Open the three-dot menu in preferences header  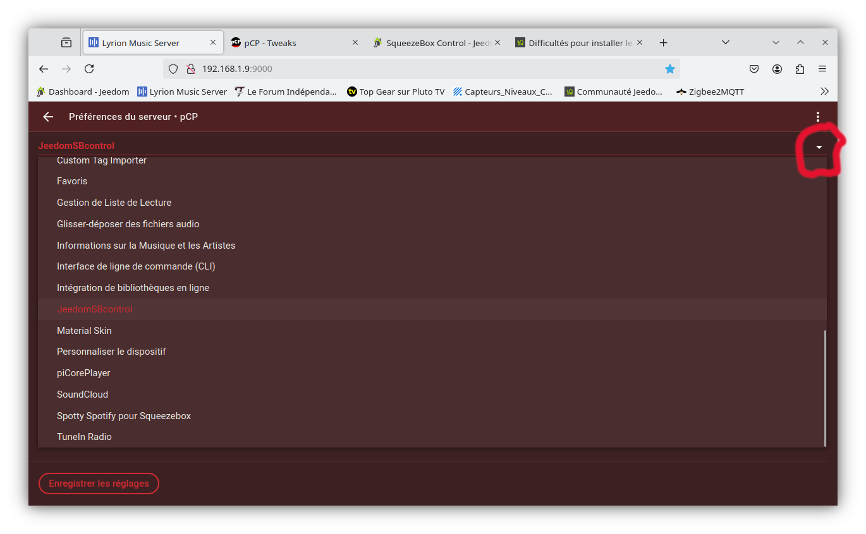pyautogui.click(x=818, y=117)
